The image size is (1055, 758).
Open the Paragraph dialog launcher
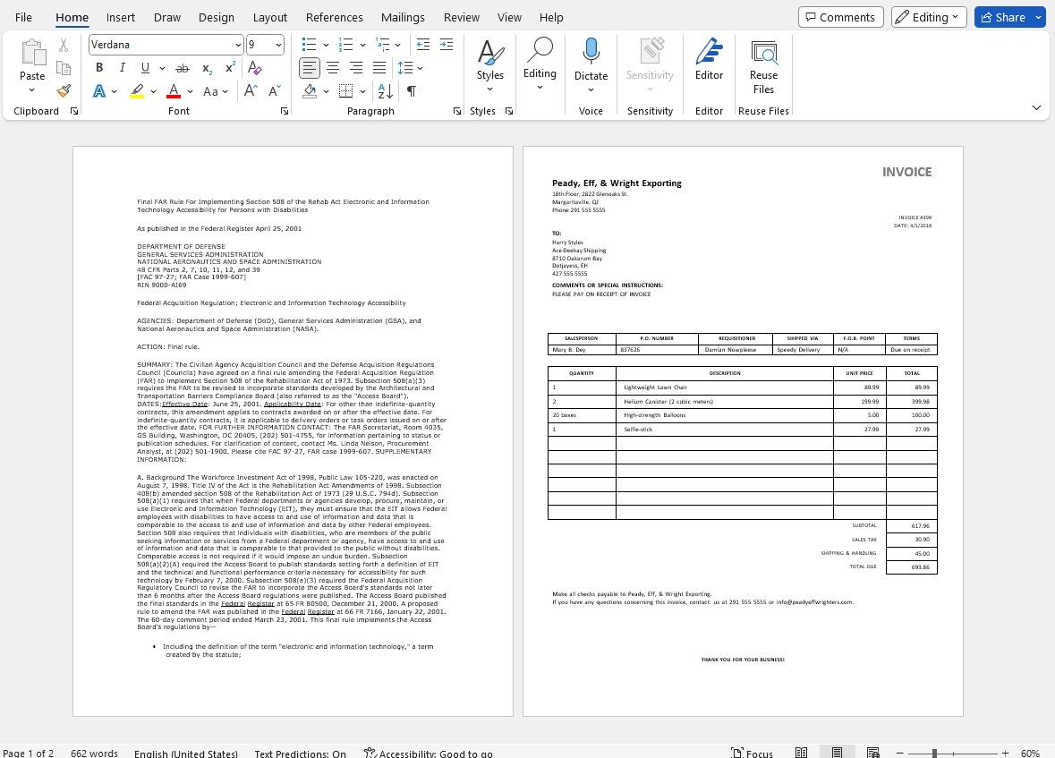coord(457,111)
